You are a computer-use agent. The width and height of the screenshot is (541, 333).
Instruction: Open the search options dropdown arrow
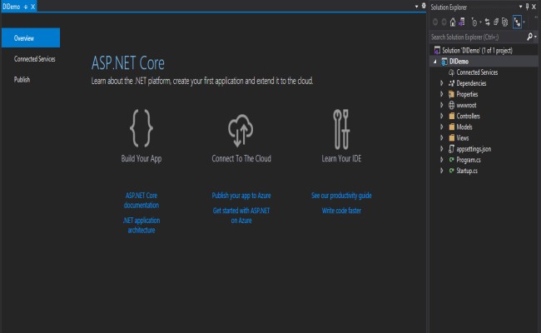[535, 37]
